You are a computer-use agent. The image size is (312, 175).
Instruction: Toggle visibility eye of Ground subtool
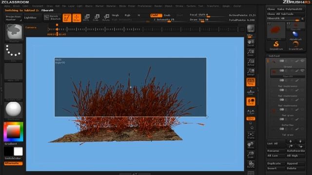302,61
